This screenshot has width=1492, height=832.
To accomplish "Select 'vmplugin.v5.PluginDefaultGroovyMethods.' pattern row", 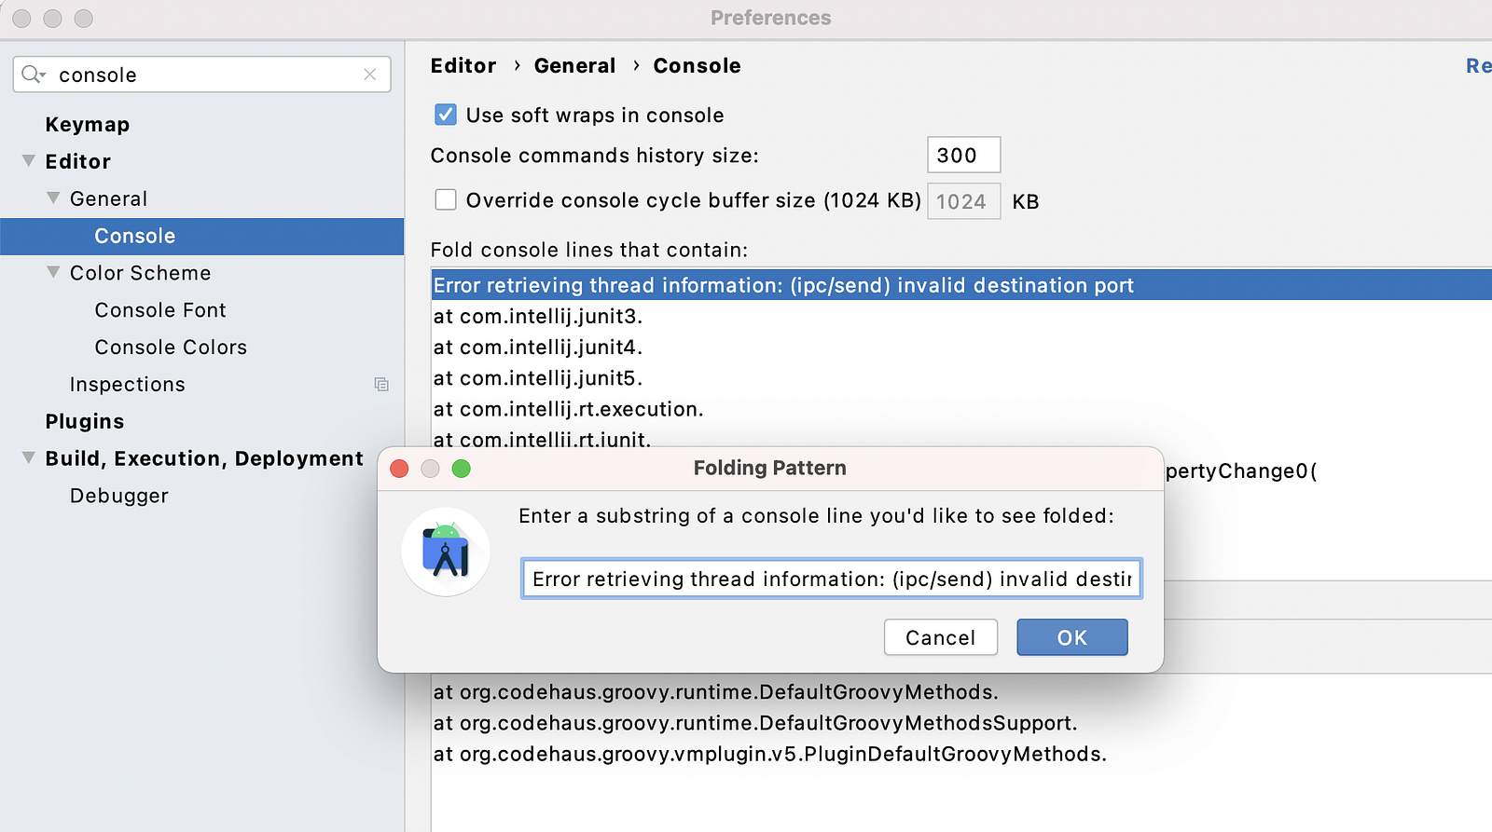I will (x=770, y=754).
